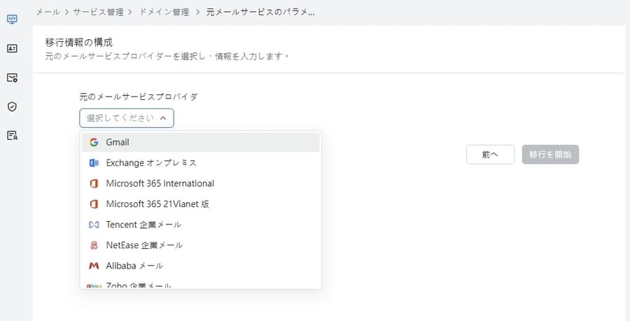Click the mail settings sidebar icon
The width and height of the screenshot is (630, 321).
12,78
